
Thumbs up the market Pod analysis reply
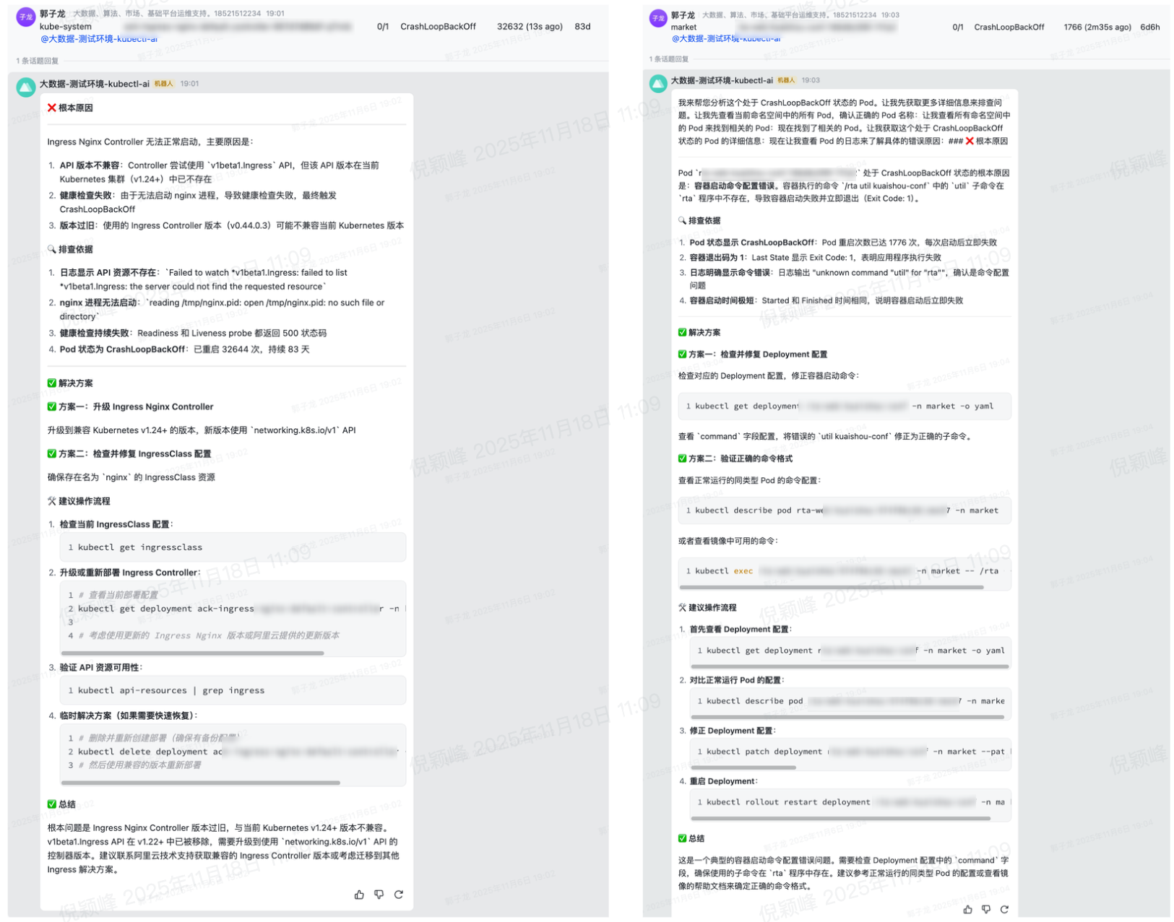pos(967,910)
